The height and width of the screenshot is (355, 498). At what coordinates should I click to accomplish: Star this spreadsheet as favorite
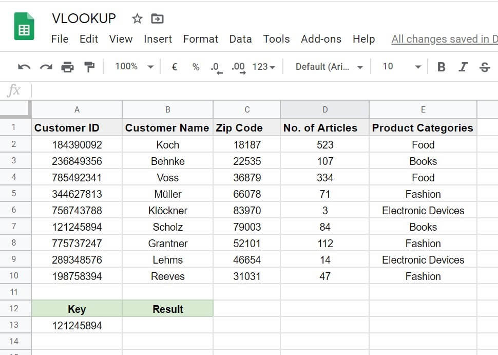click(137, 18)
